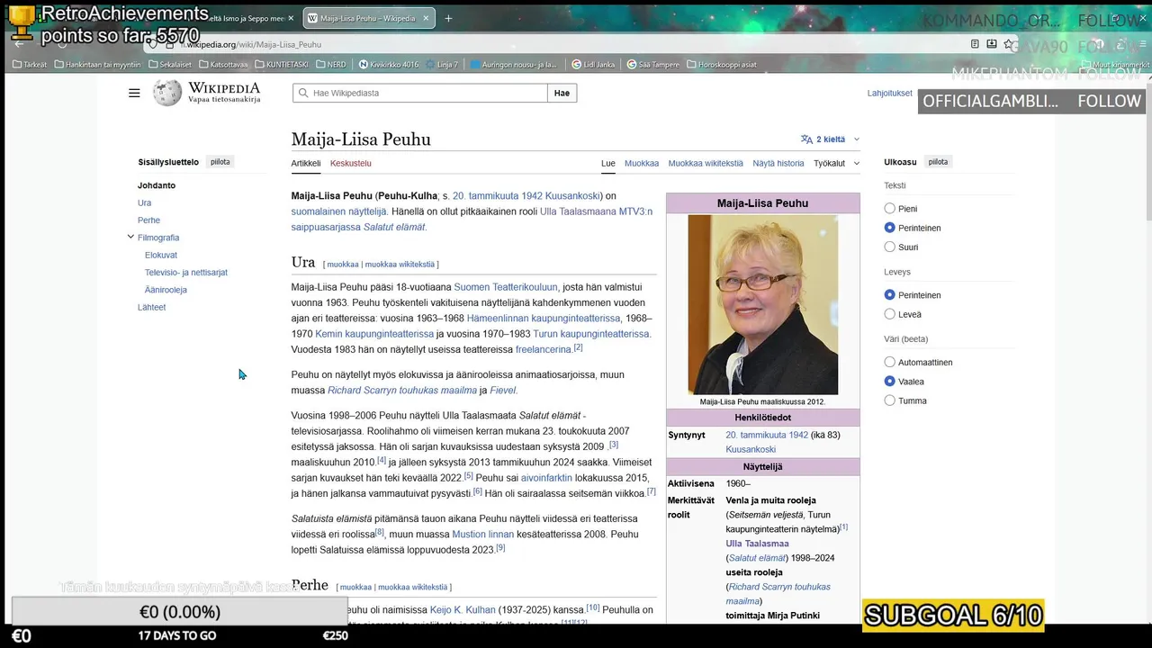Open the Horoskooppi asiat bookmark folder
This screenshot has height=648, width=1152.
[722, 64]
